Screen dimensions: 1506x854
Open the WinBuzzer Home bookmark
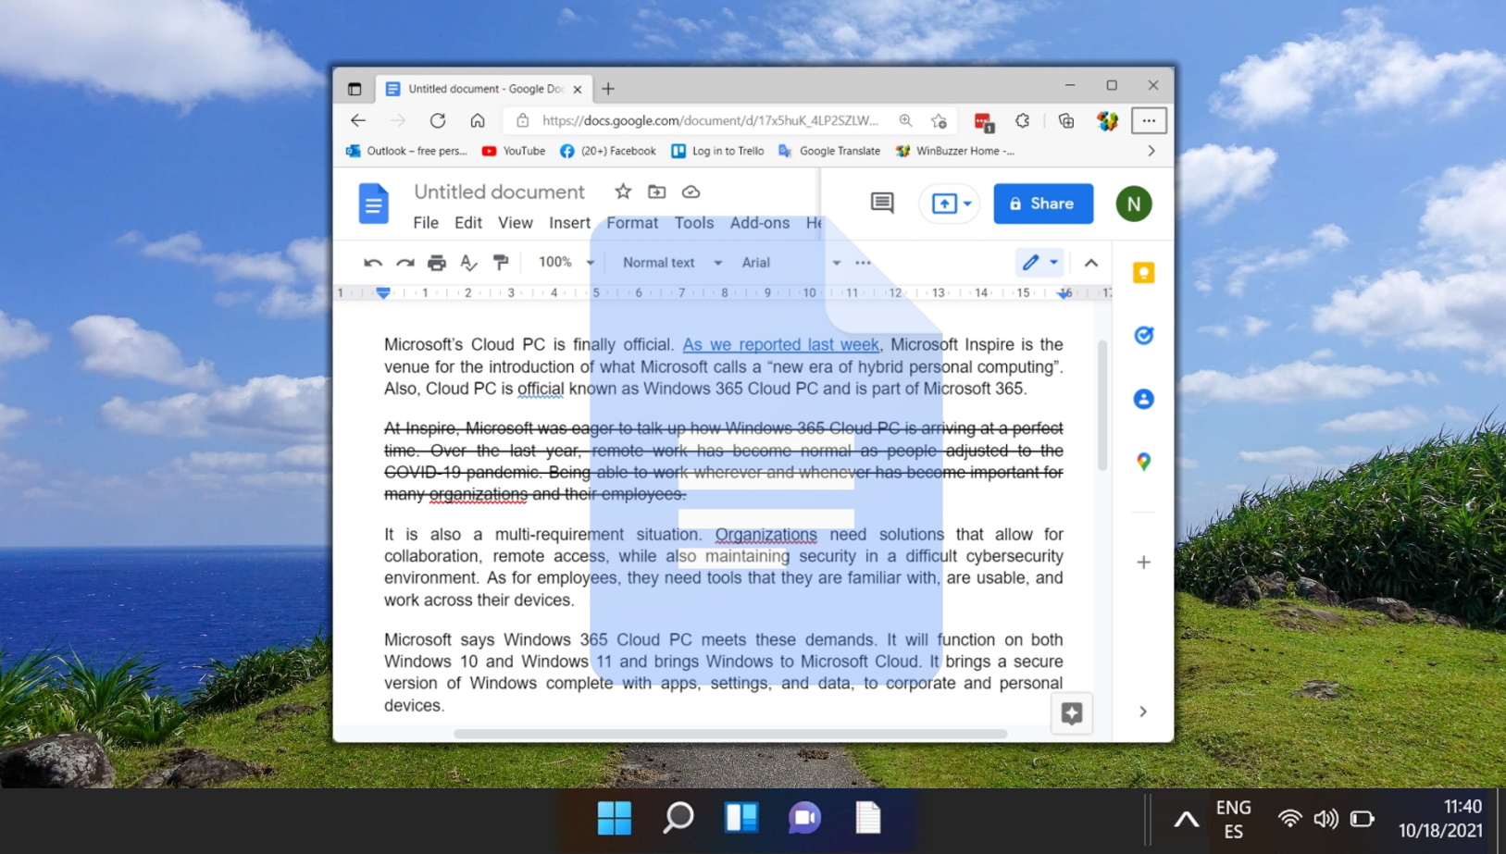click(x=955, y=151)
